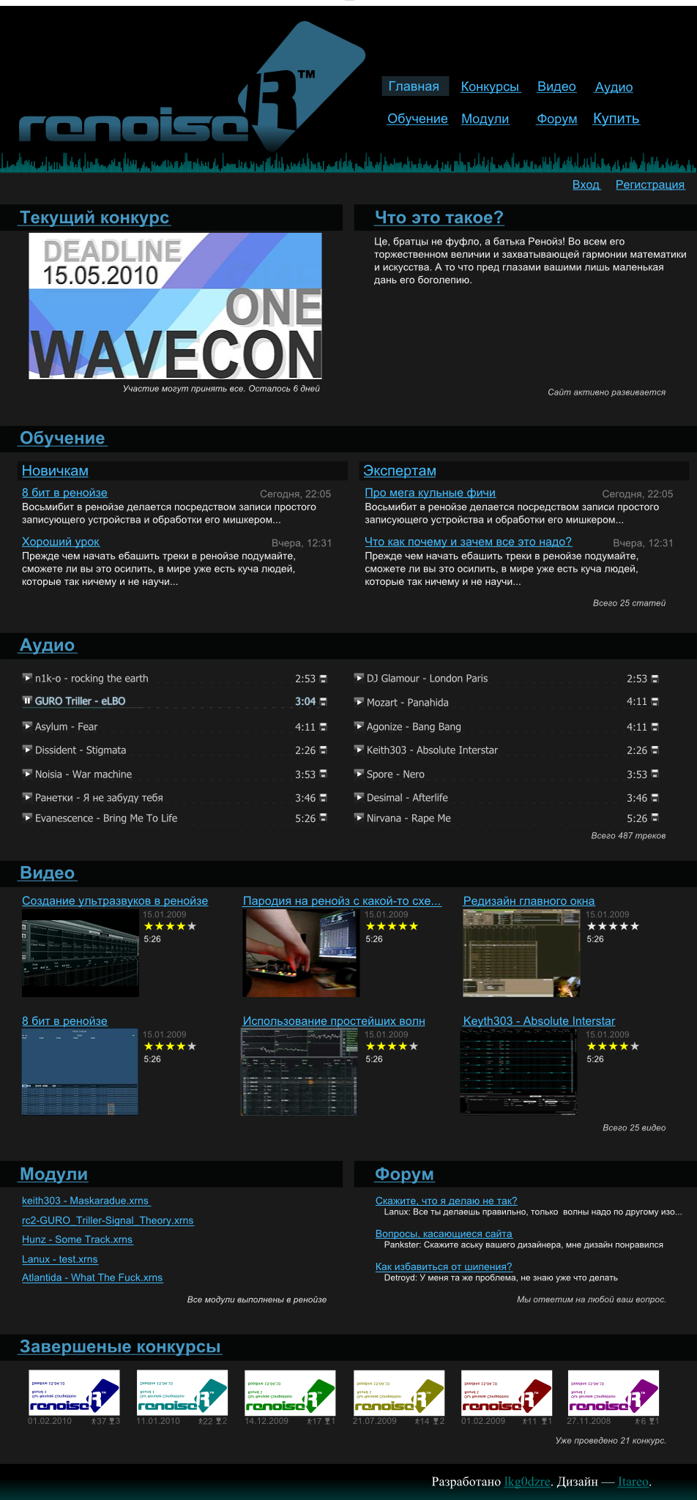This screenshot has width=697, height=1500.
Task: Click the Renoise logo in header
Action: click(x=192, y=88)
